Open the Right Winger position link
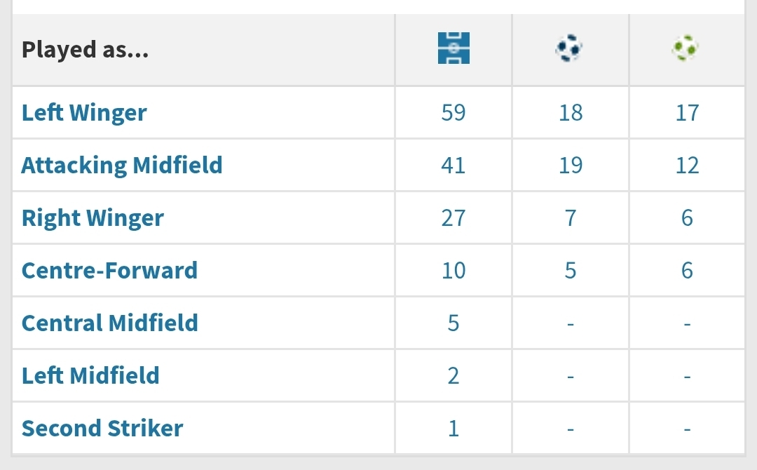 pos(93,218)
